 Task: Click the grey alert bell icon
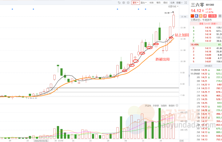point(220,16)
